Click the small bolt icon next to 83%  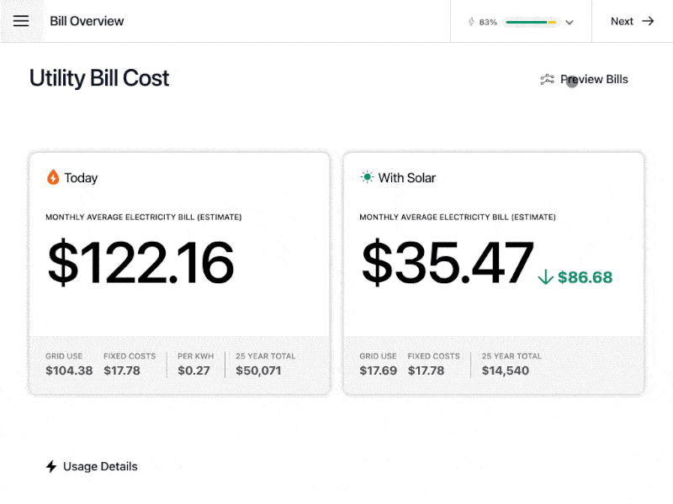(471, 22)
